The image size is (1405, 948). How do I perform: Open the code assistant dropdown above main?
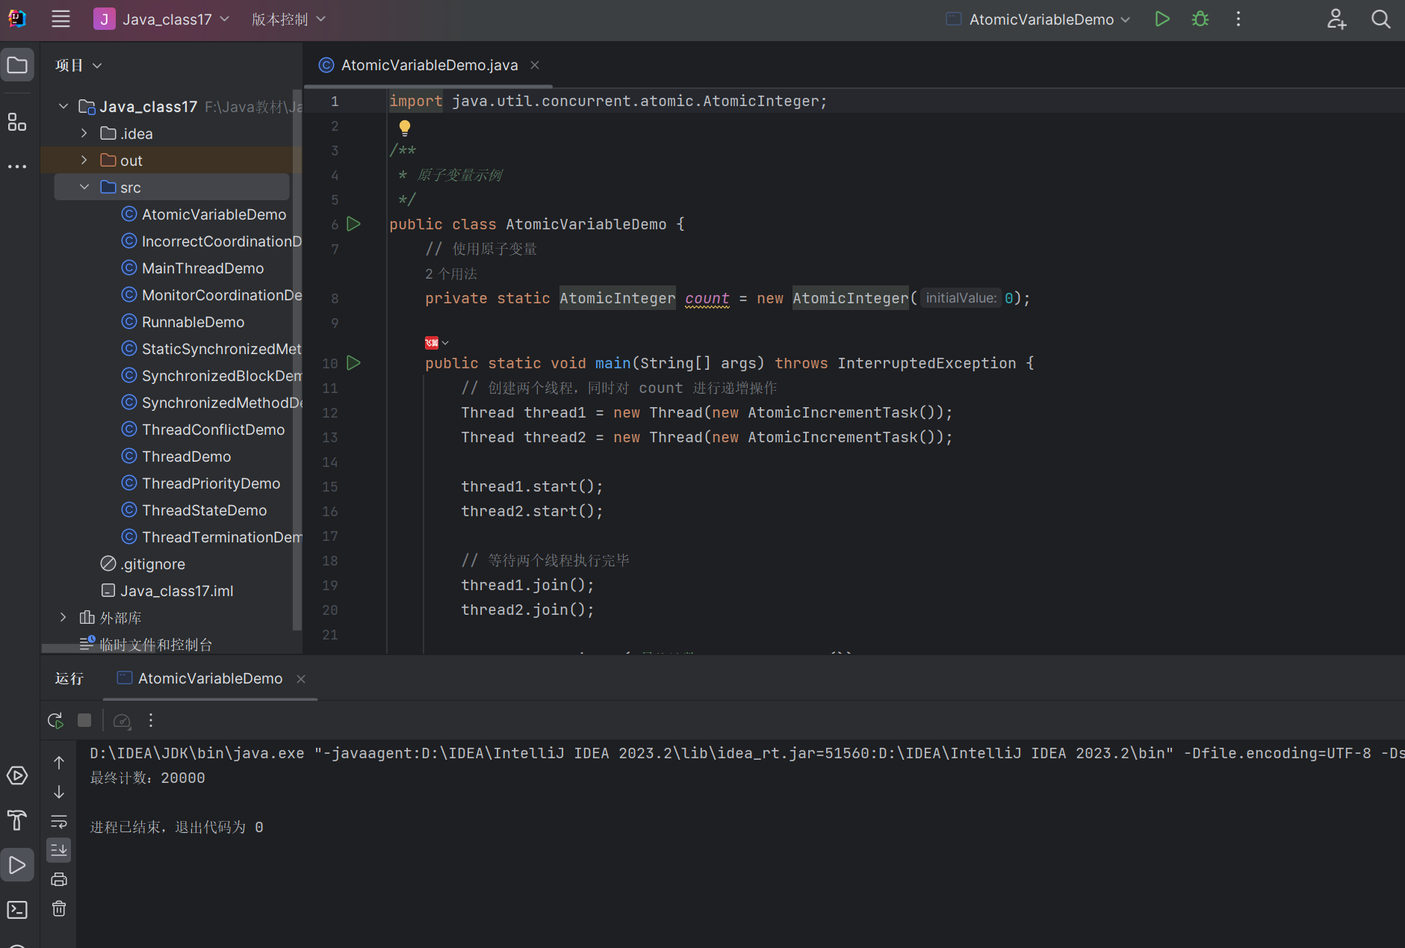tap(437, 343)
